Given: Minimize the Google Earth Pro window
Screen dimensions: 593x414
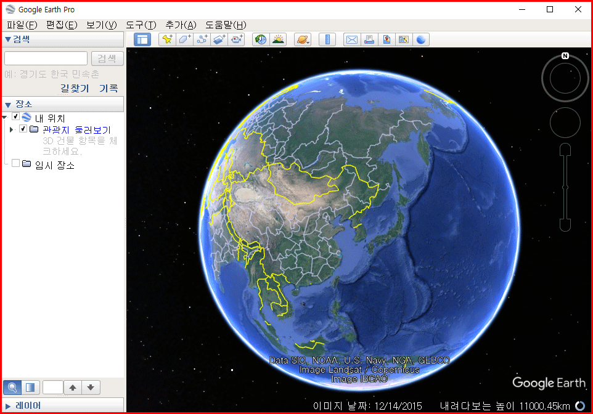Looking at the screenshot, I should pos(522,9).
